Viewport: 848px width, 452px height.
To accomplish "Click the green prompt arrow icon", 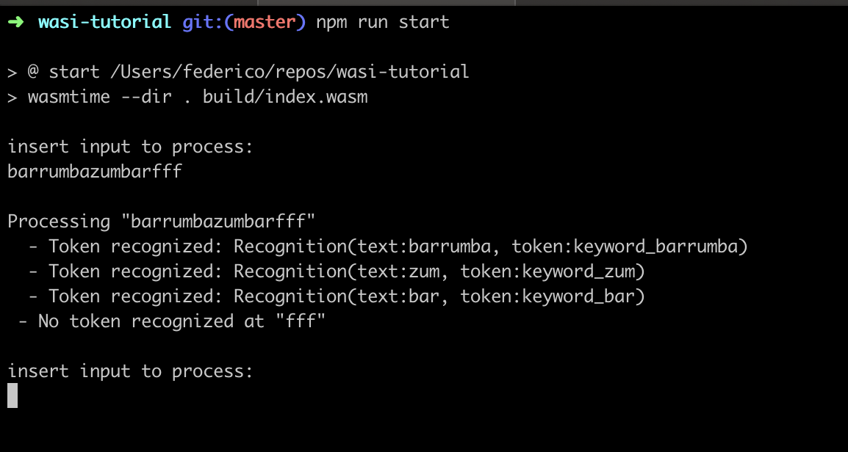I will [15, 22].
